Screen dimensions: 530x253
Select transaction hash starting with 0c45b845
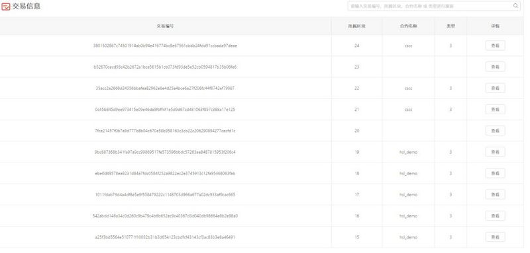click(x=165, y=110)
